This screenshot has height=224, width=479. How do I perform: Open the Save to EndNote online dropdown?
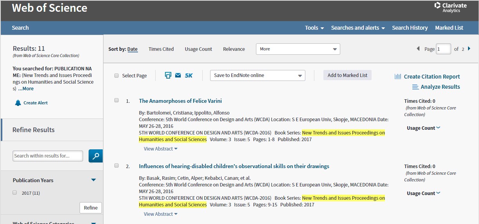(x=258, y=75)
